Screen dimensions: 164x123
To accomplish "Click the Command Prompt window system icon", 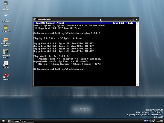I will [x=35, y=19].
